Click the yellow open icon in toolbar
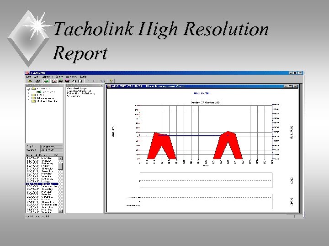The height and width of the screenshot is (246, 329). pyautogui.click(x=30, y=81)
